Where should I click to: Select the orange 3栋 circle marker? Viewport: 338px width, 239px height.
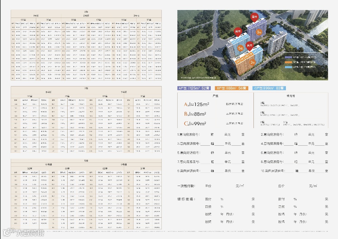point(259,32)
